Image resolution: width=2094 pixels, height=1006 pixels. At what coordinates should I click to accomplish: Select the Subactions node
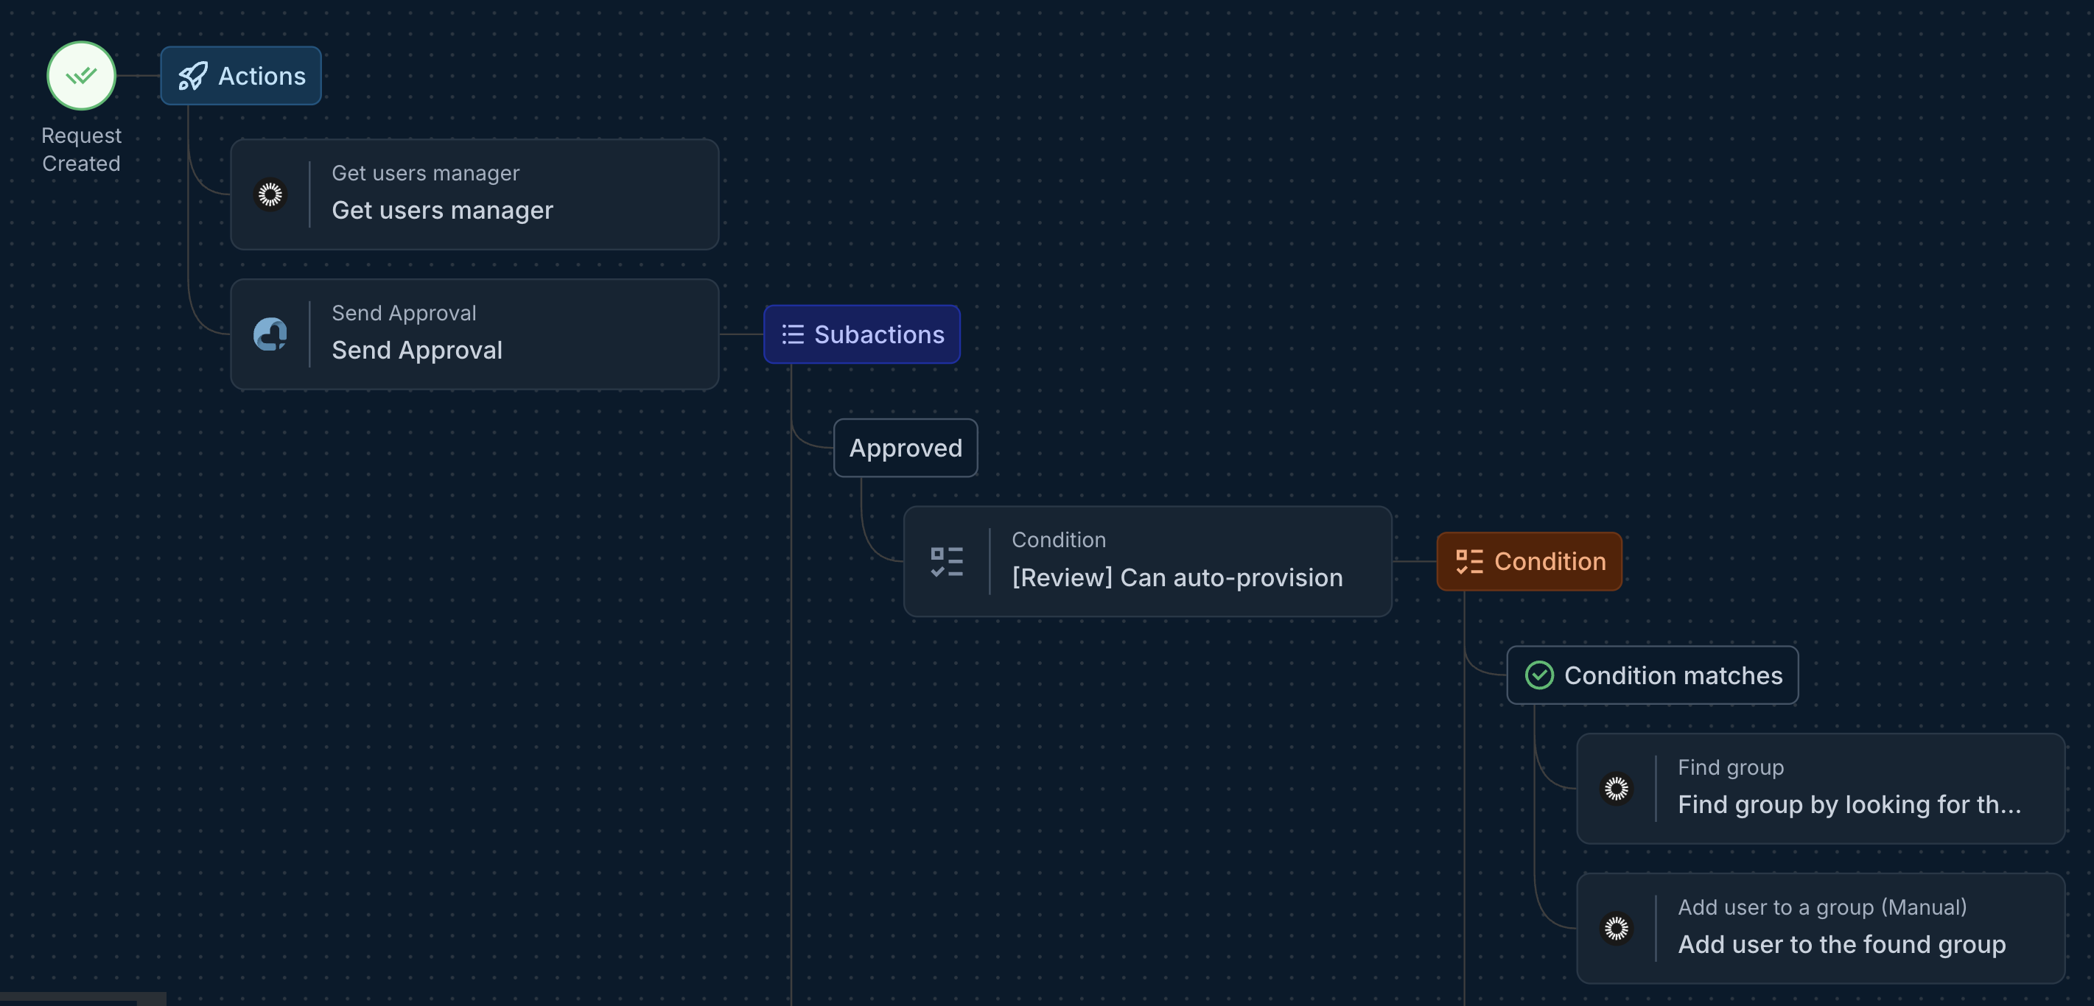click(861, 334)
